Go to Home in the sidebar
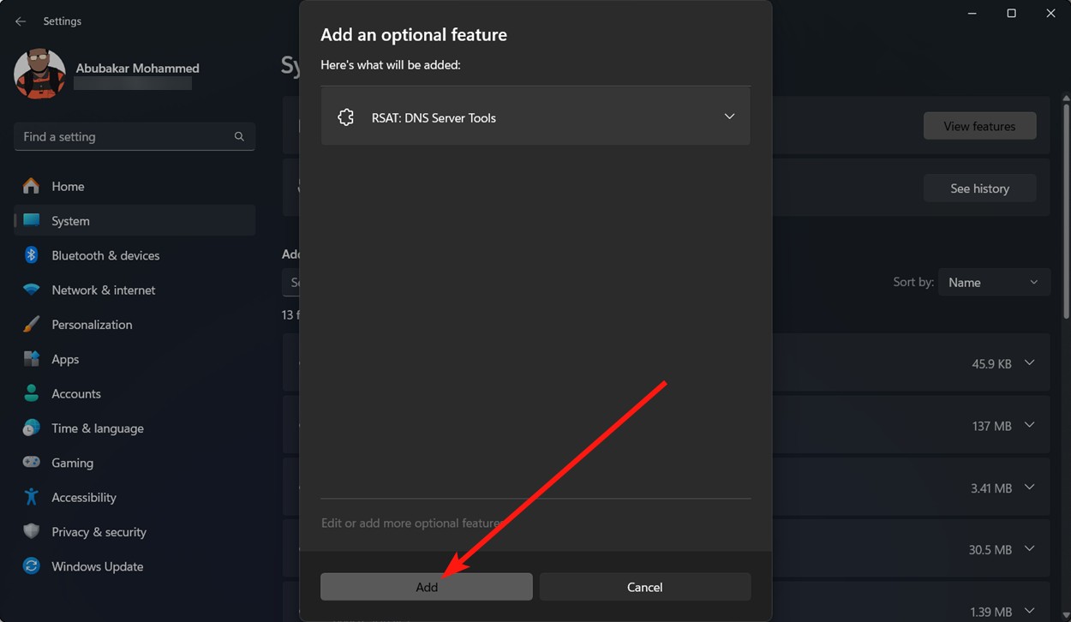 [x=68, y=186]
